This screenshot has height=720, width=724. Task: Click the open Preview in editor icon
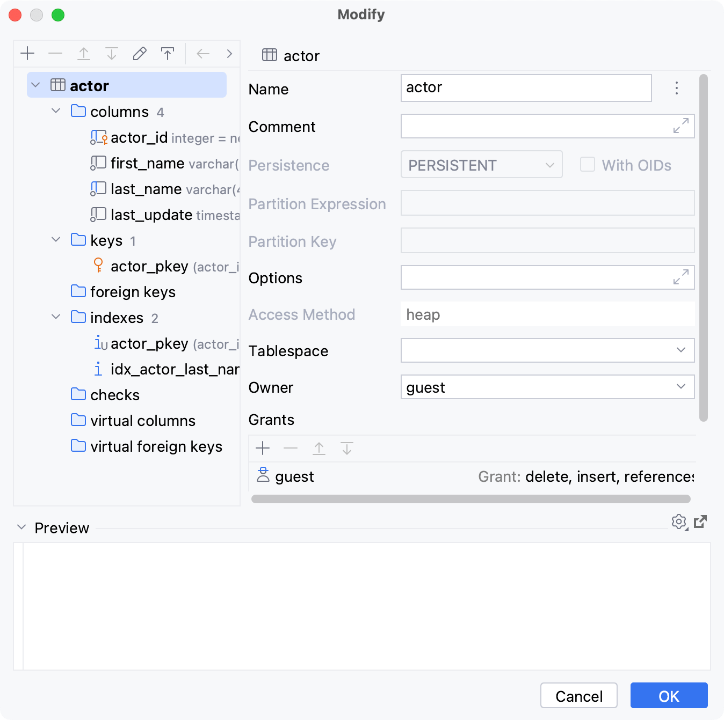[700, 522]
